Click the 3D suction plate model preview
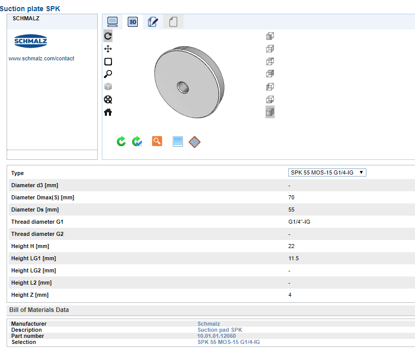 [x=190, y=82]
